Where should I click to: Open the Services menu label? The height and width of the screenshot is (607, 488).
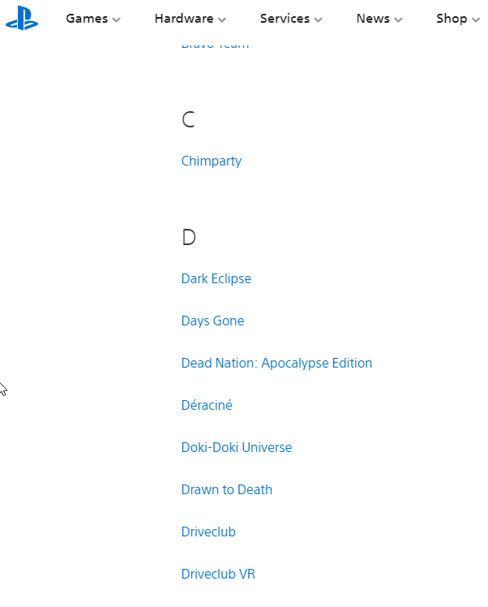click(285, 19)
